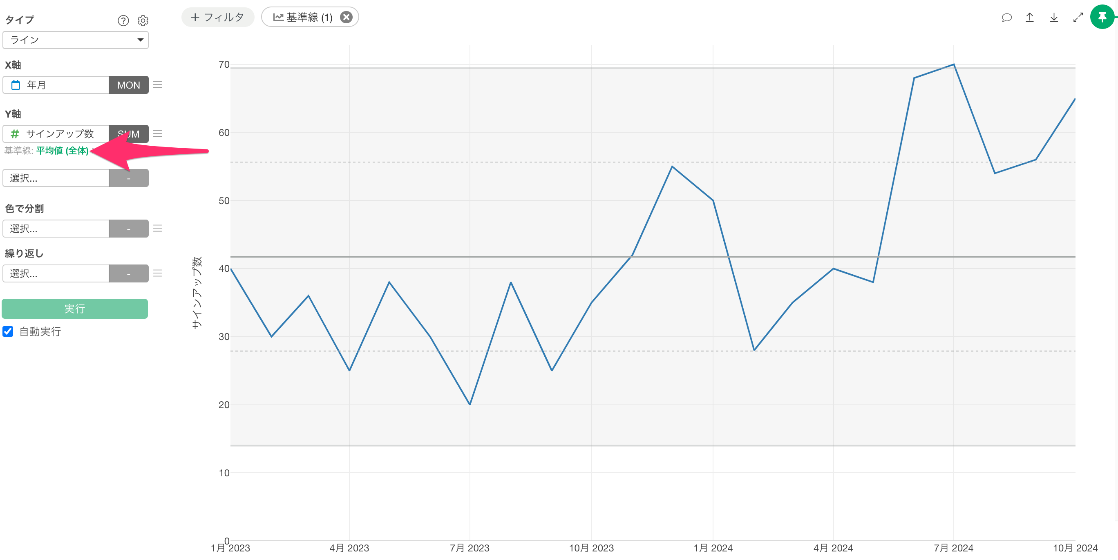Click the green pin button
This screenshot has width=1118, height=560.
(x=1102, y=17)
